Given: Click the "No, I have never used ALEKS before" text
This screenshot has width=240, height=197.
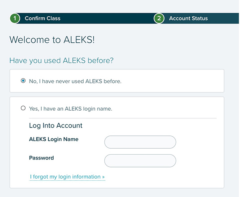Looking at the screenshot, I should point(75,81).
